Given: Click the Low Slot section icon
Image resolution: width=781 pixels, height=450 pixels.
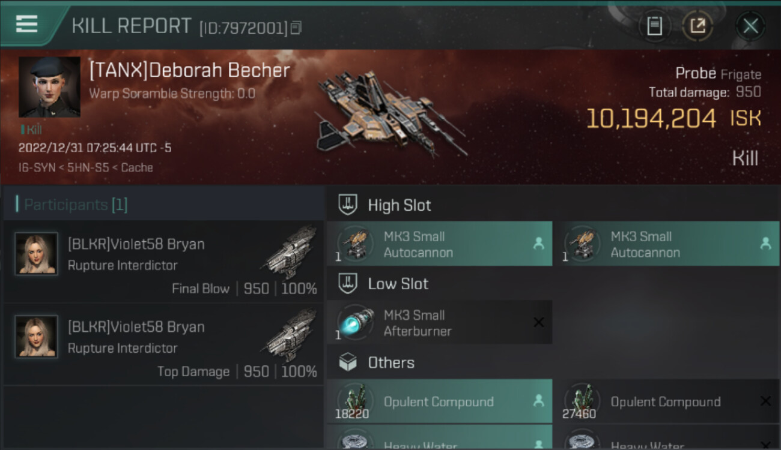Looking at the screenshot, I should [x=348, y=284].
